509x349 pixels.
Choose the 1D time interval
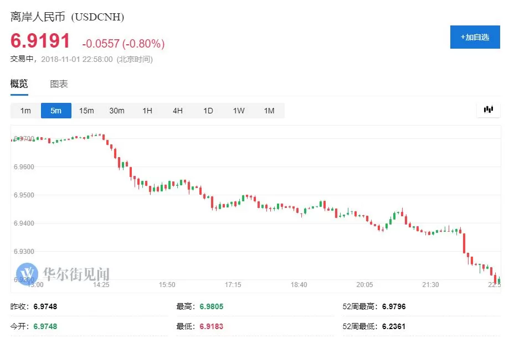point(208,111)
